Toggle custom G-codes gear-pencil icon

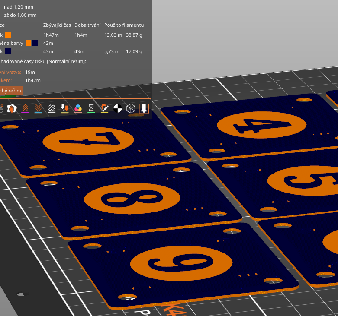coord(105,108)
